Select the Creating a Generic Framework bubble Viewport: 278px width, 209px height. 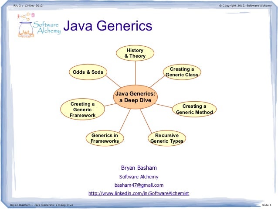click(82, 110)
